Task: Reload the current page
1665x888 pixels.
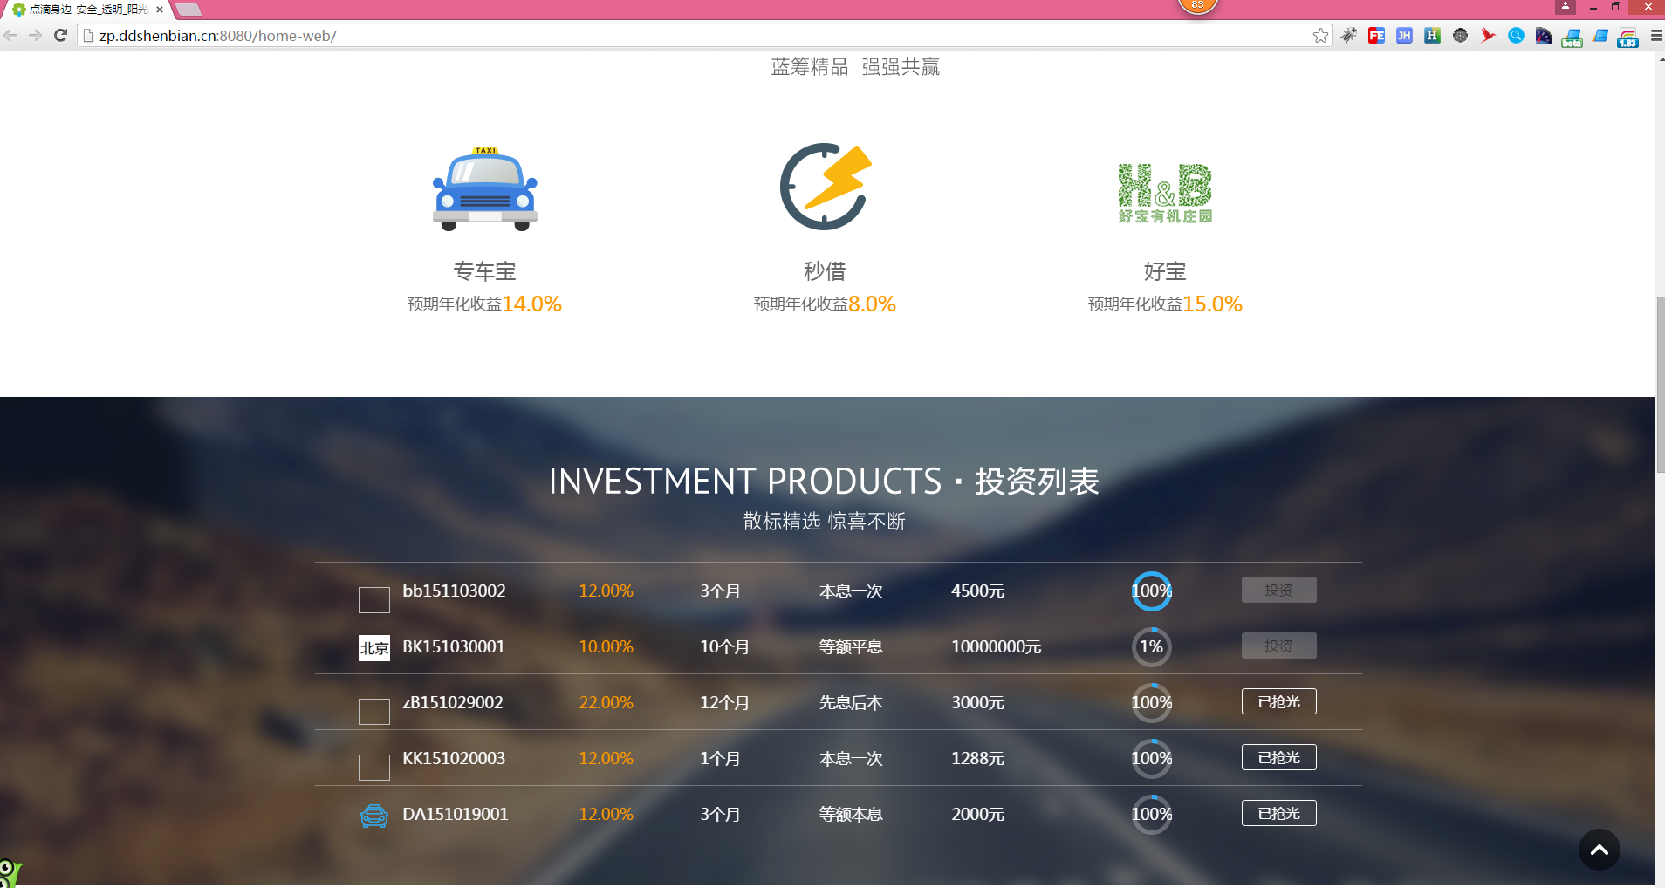Action: pos(60,36)
